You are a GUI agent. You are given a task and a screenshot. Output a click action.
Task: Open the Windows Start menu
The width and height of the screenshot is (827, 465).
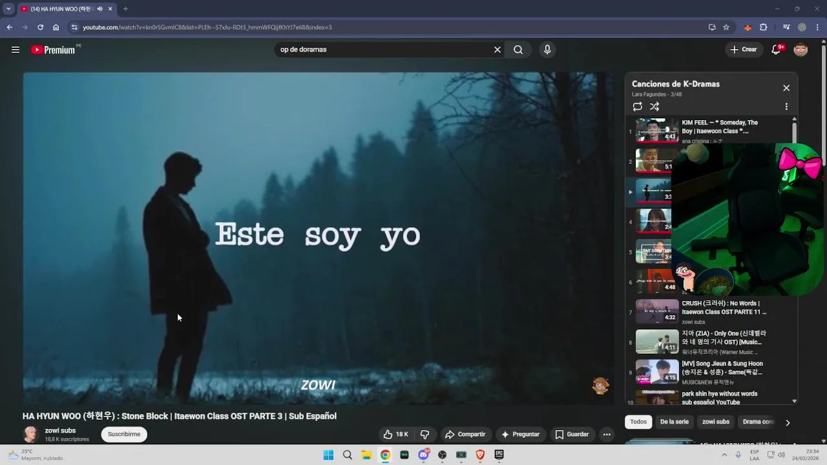coord(328,455)
